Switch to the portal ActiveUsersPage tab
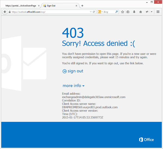This screenshot has width=163, height=149. point(21,6)
